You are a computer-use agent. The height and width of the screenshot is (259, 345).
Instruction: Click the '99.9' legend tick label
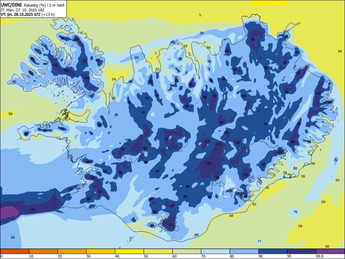pyautogui.click(x=319, y=256)
